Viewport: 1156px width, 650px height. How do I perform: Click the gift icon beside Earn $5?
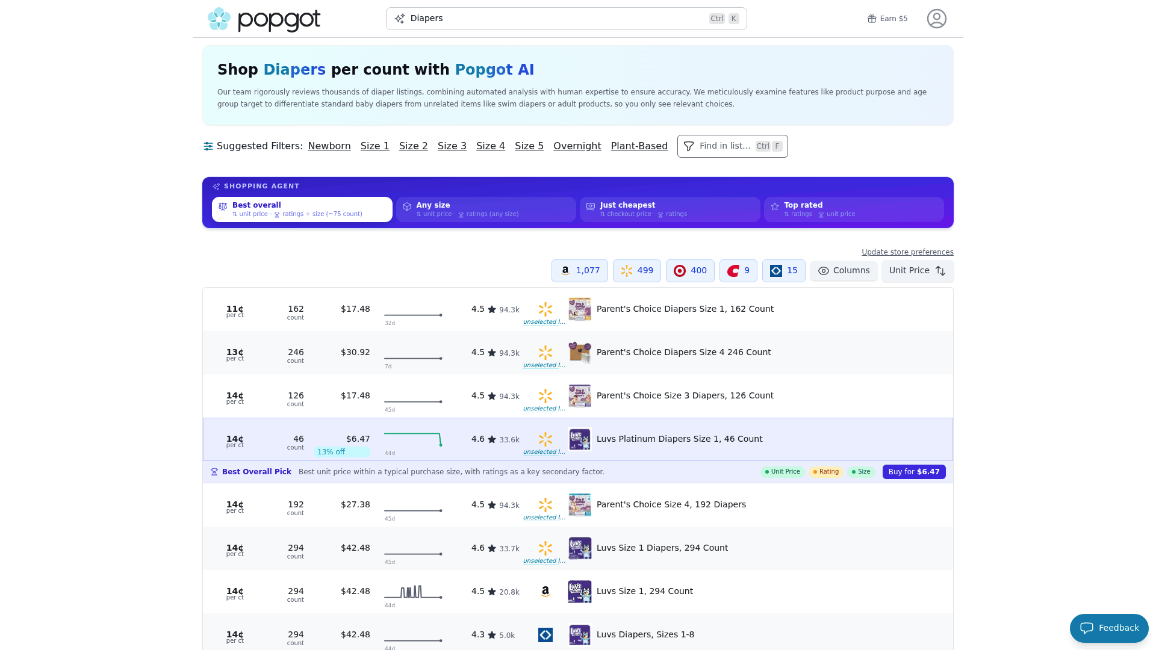coord(871,19)
